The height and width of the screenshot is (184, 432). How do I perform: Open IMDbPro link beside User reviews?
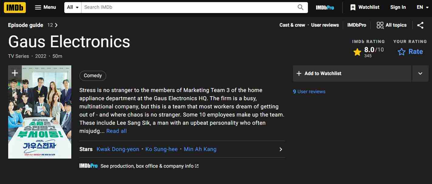coord(357,25)
